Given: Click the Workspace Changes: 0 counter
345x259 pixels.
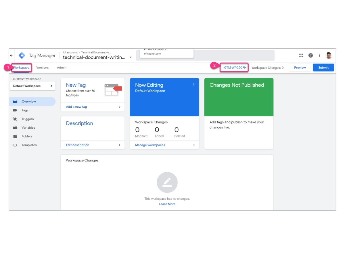Looking at the screenshot, I should pos(267,68).
